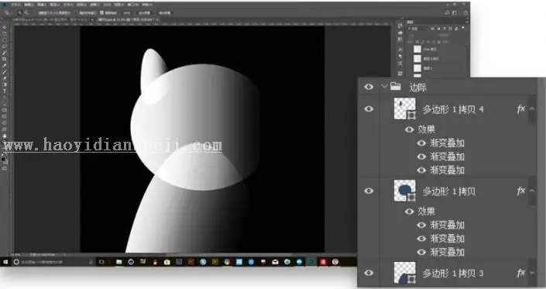The image size is (546, 289).
Task: Select the zoom-in magnifier icon in options bar
Action: [20, 13]
